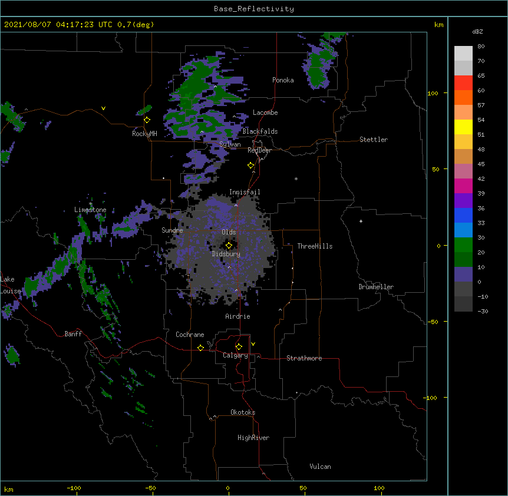
Task: Click the Drumheller label
Action: (376, 287)
